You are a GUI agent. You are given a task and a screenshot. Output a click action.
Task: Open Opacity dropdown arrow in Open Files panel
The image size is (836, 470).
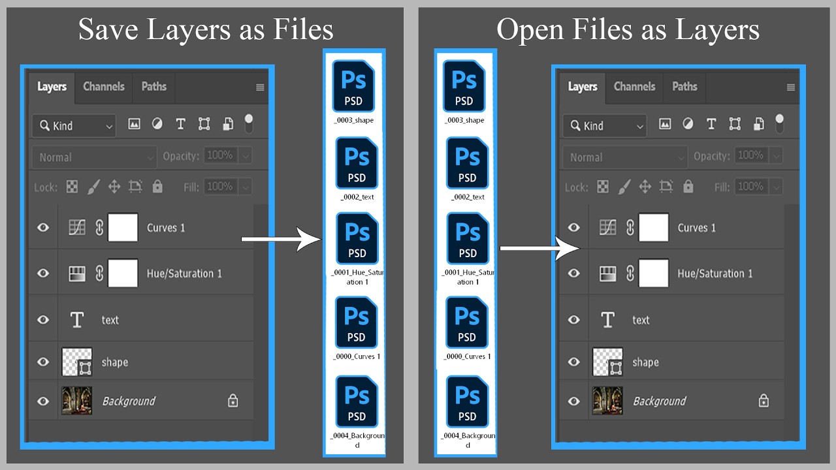click(x=776, y=156)
